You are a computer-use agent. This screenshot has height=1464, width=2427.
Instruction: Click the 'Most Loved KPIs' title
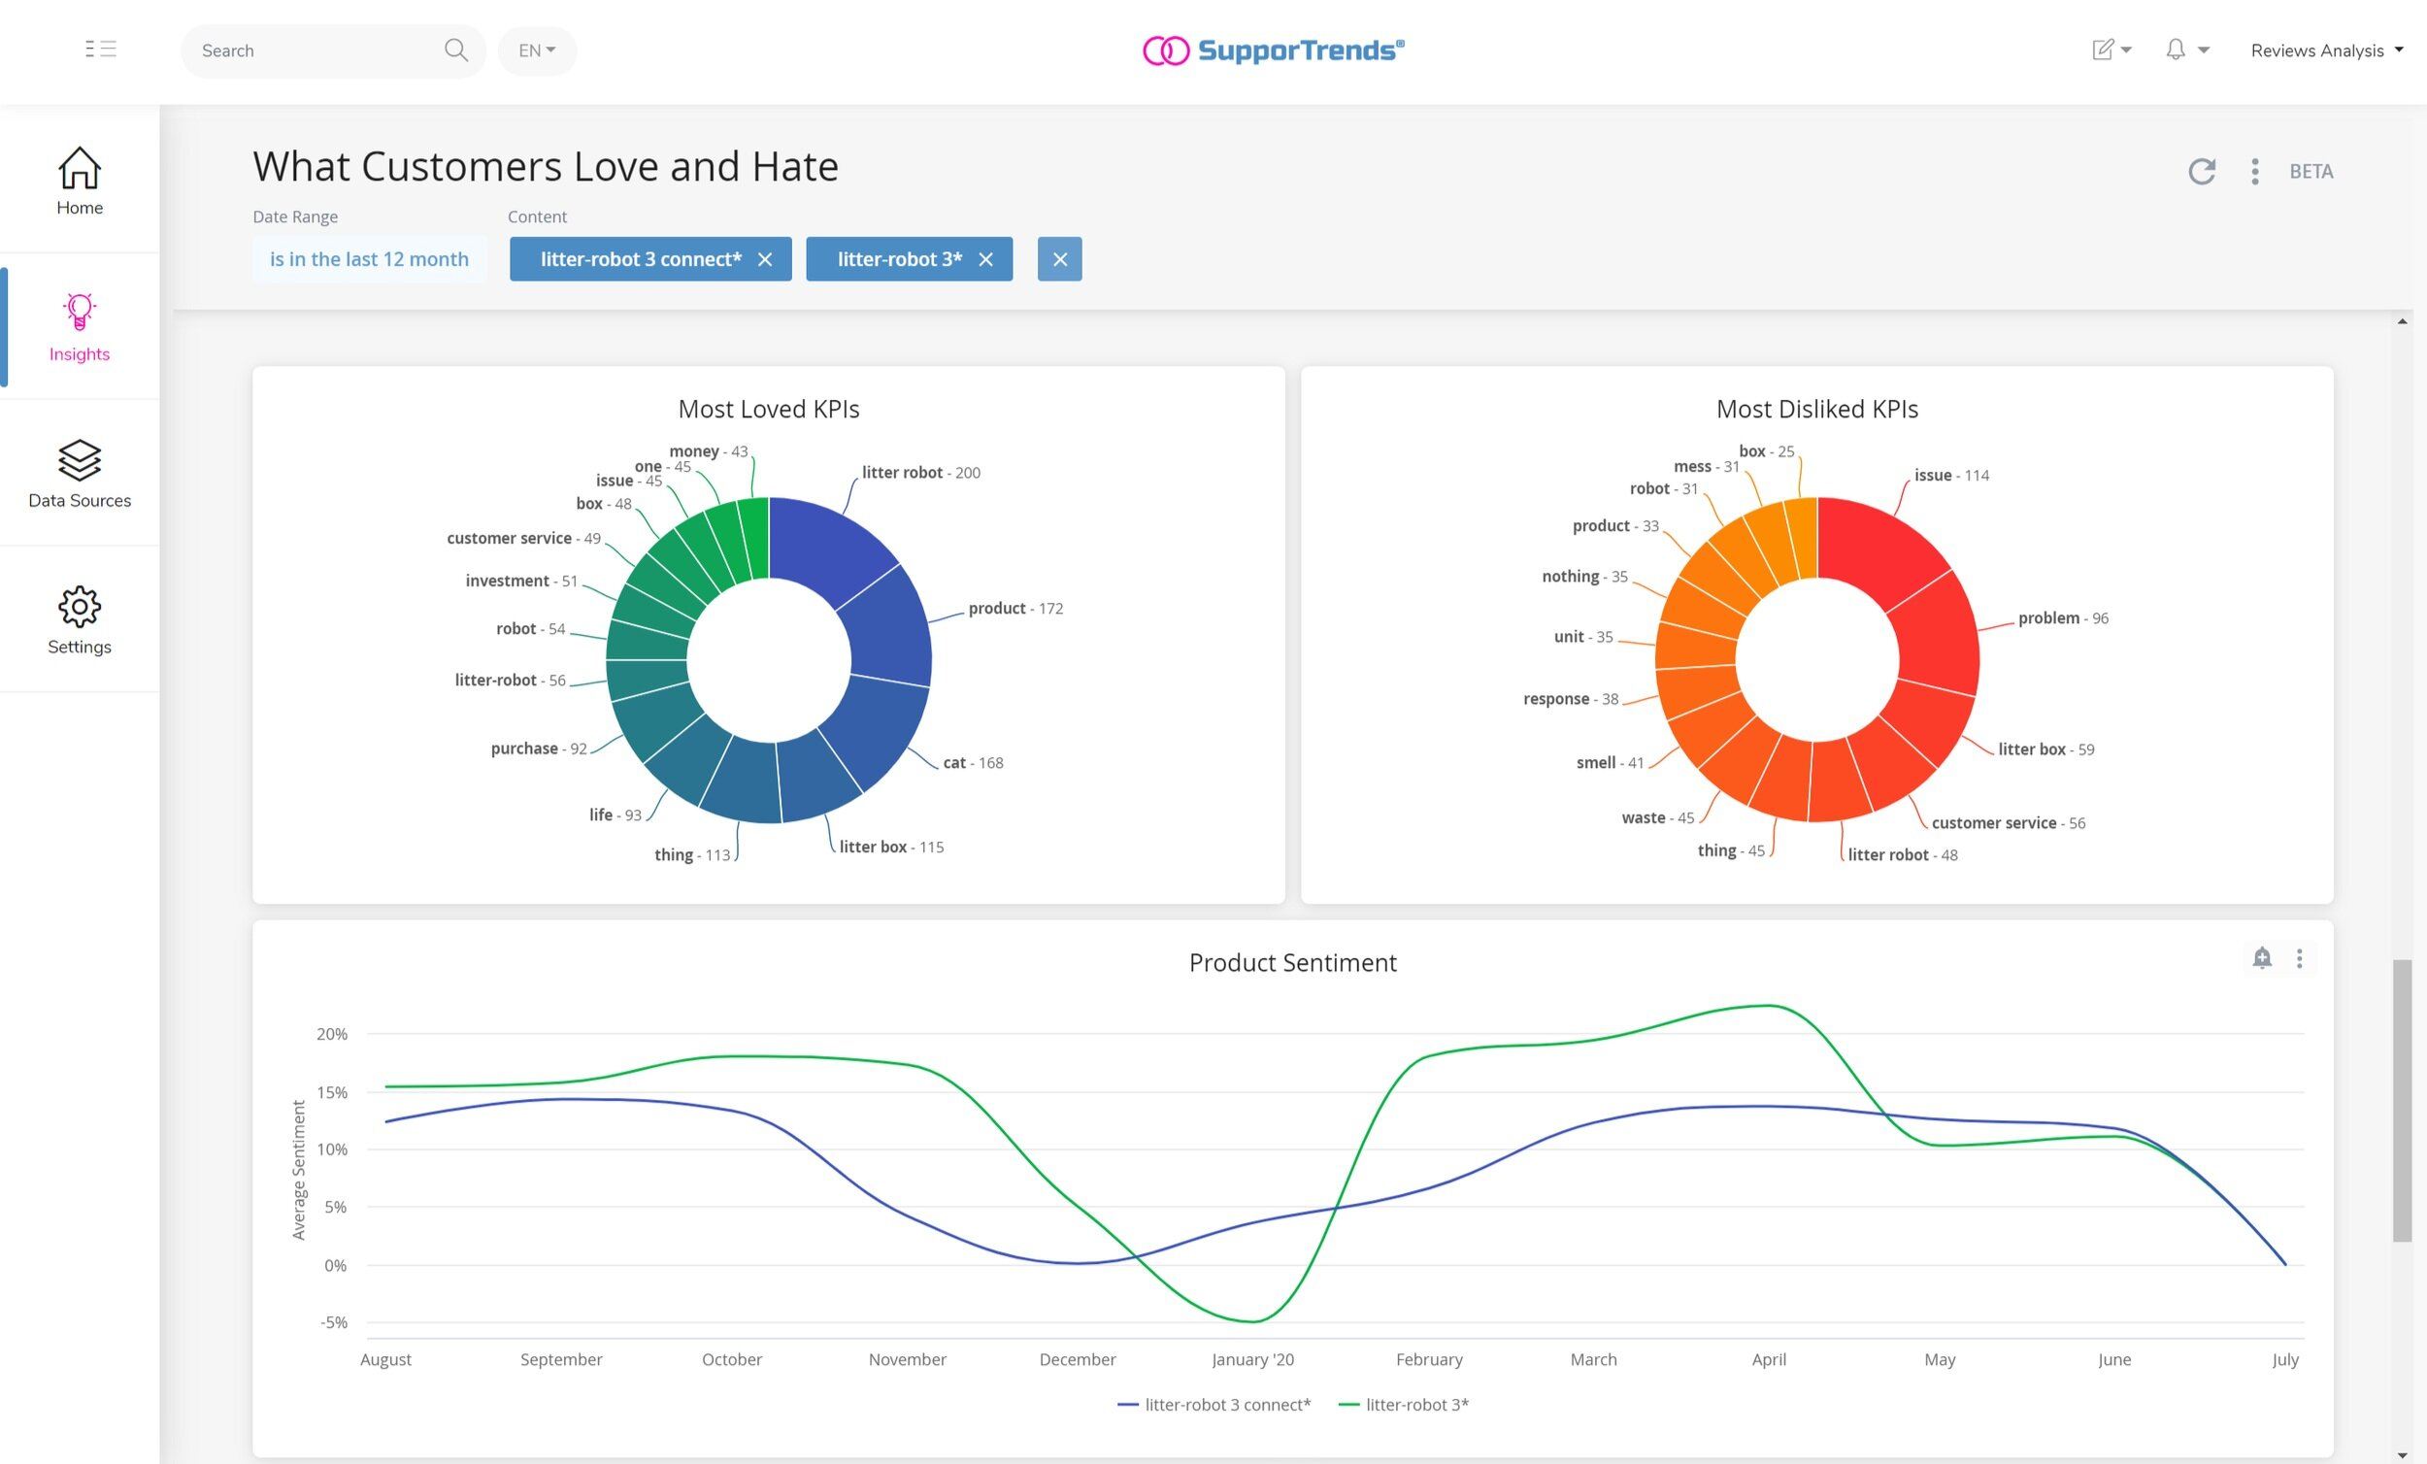coord(769,409)
